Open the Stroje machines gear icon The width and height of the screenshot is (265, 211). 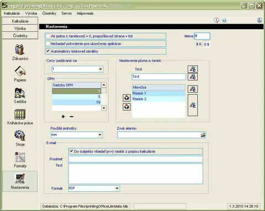(x=20, y=136)
